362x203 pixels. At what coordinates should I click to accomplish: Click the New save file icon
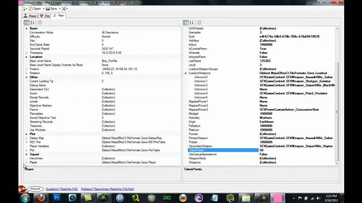coord(24,9)
